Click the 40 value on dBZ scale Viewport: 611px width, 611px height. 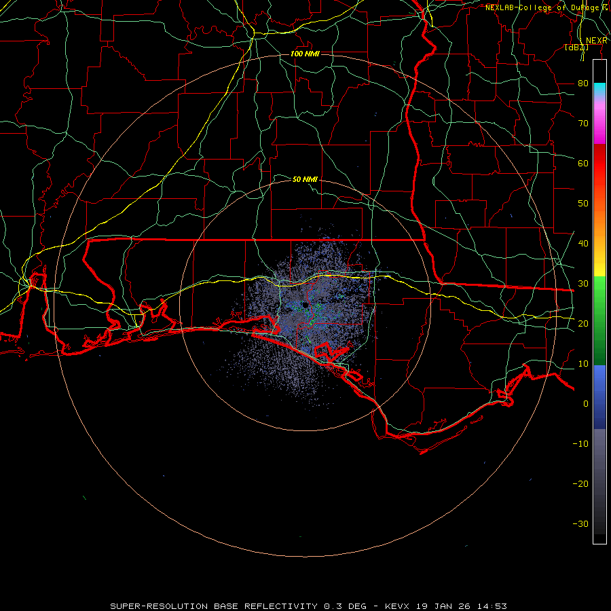[x=583, y=244]
